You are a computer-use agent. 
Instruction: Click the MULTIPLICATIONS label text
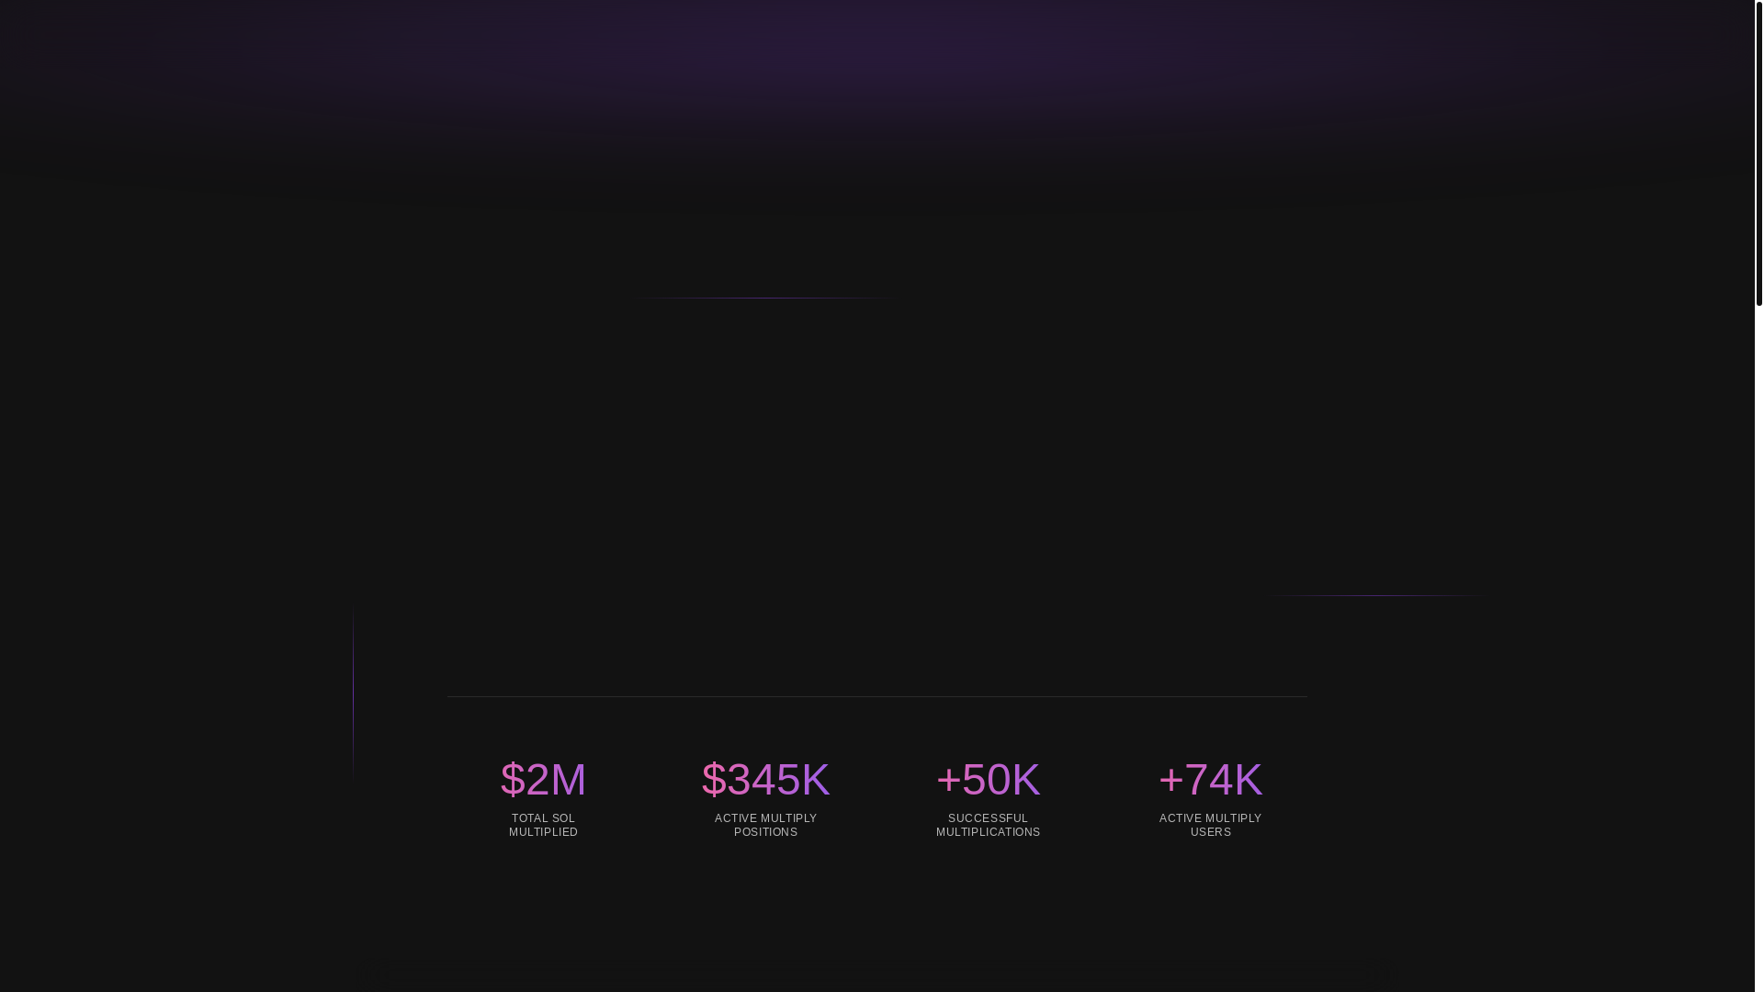(x=988, y=832)
